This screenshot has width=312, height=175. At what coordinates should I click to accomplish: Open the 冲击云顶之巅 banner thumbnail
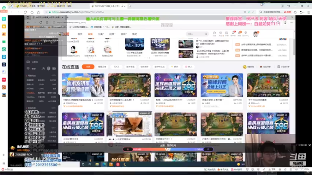[x=135, y=44]
